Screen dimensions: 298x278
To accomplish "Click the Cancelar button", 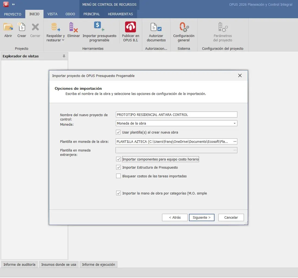I will (231, 218).
